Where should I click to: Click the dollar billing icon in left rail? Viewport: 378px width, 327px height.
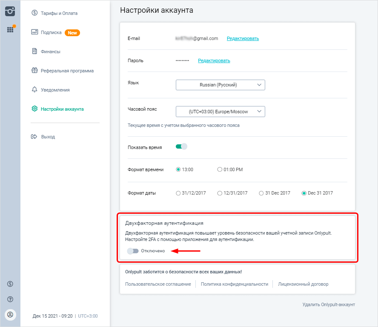10,284
